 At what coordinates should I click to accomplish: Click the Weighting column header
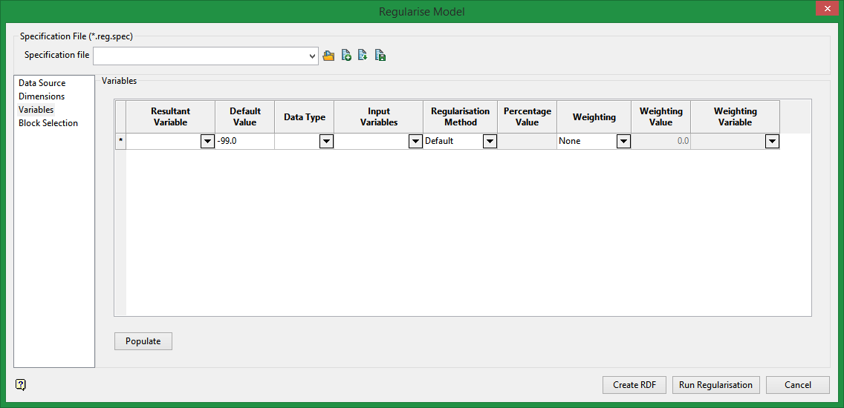(594, 116)
